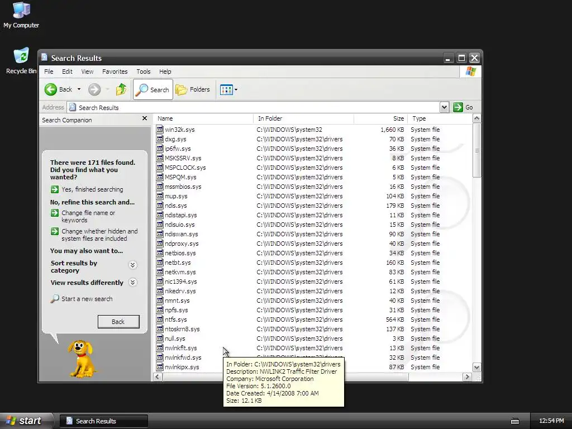Select the mup.sys file icon
This screenshot has width=572, height=429.
(159, 196)
